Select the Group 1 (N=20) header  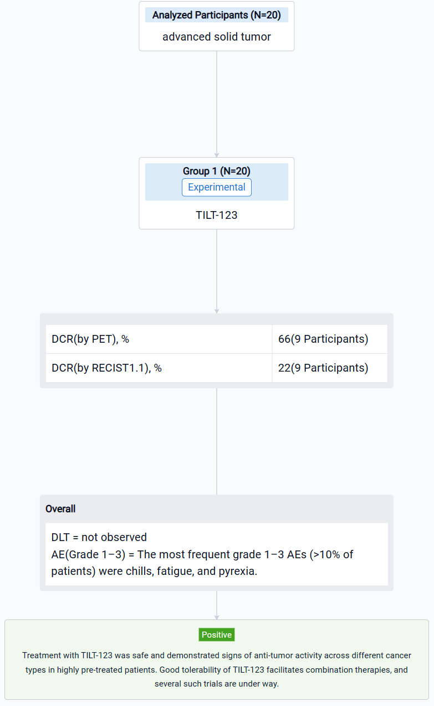(216, 171)
